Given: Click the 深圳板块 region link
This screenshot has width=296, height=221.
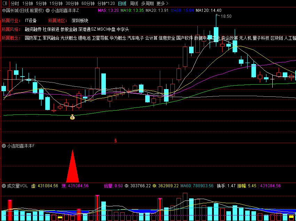Looking at the screenshot, I should pyautogui.click(x=80, y=21).
